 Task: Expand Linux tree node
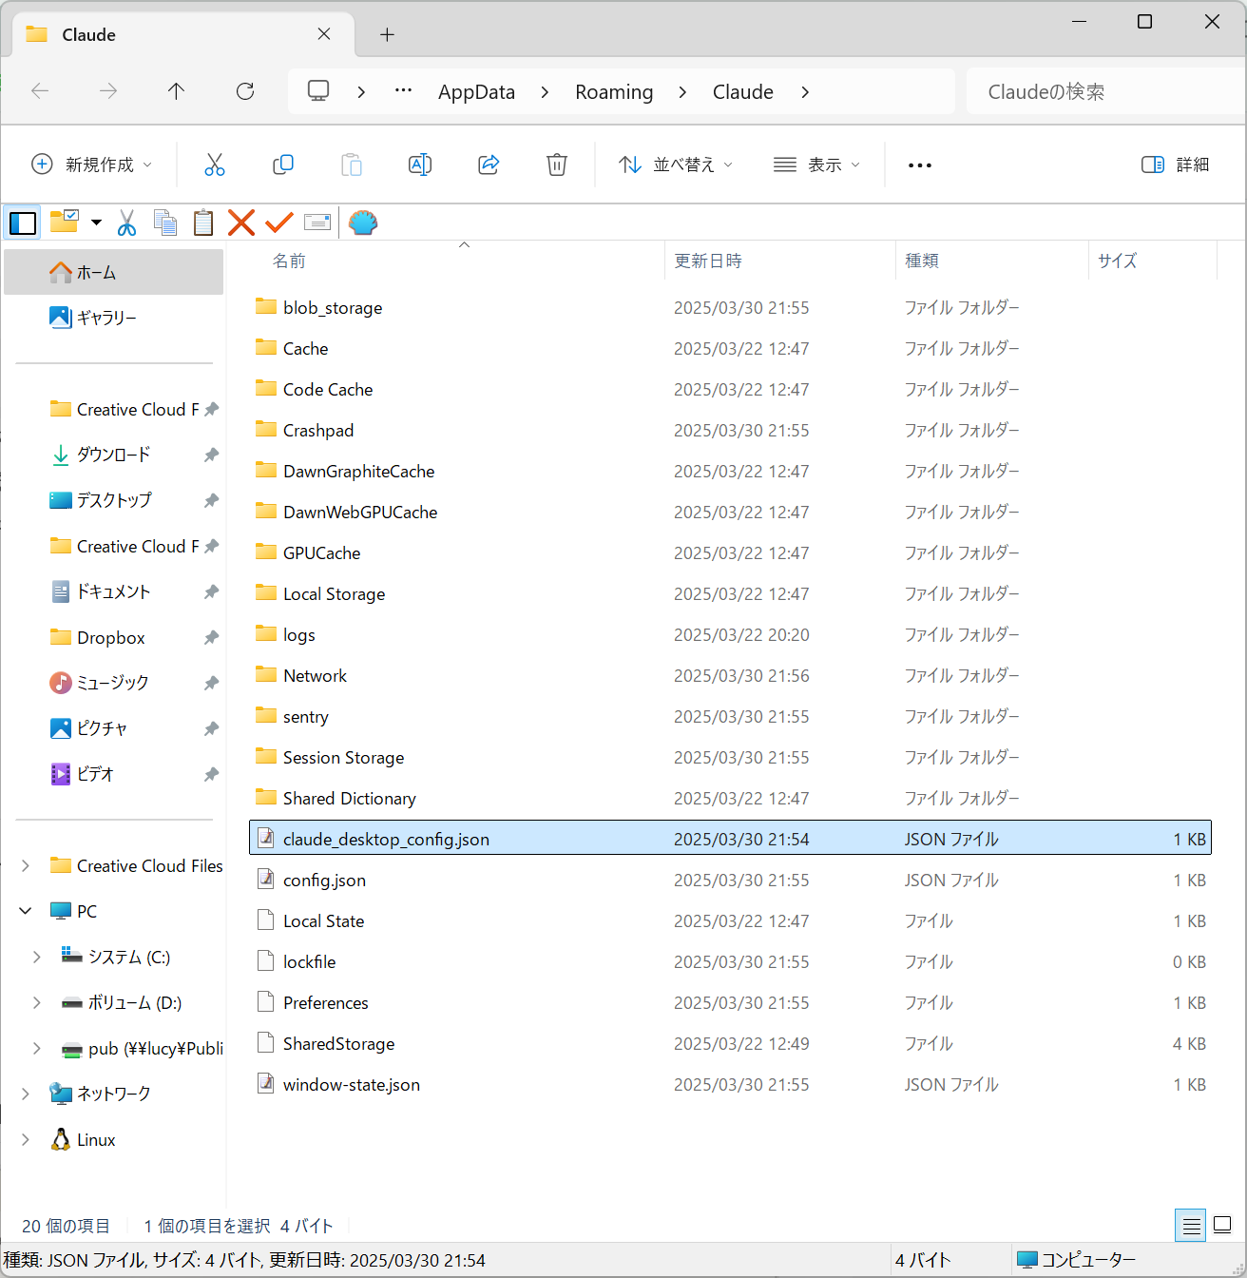(26, 1139)
